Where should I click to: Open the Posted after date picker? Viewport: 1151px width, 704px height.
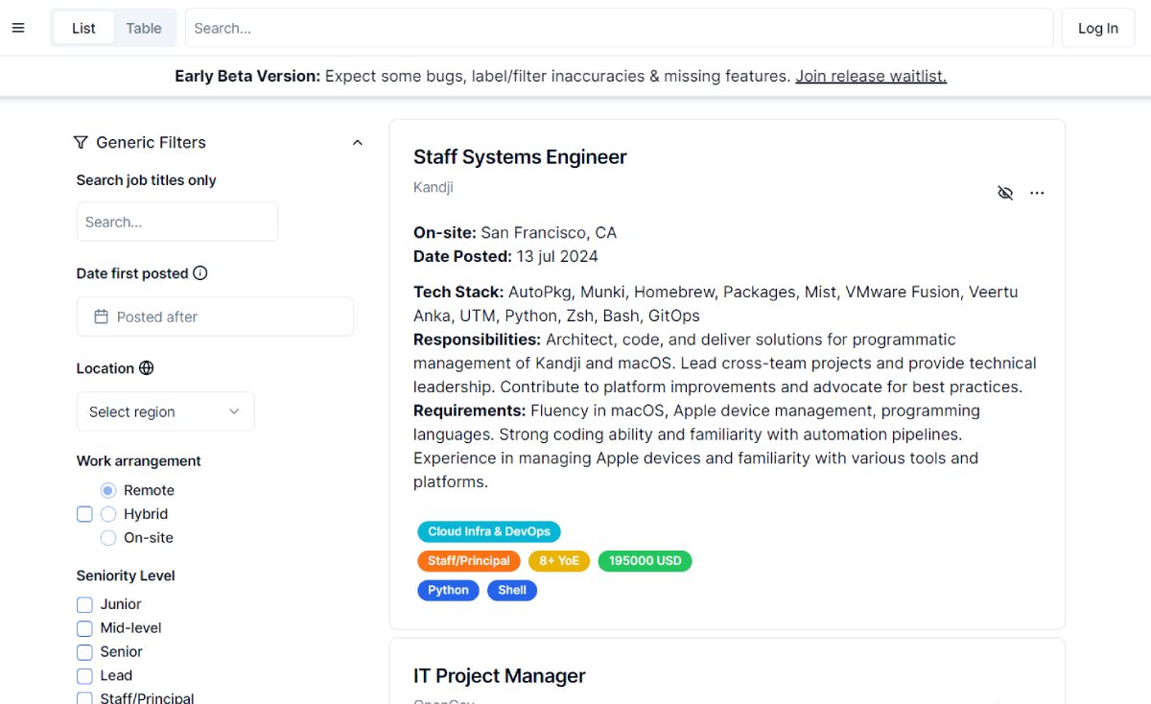215,317
